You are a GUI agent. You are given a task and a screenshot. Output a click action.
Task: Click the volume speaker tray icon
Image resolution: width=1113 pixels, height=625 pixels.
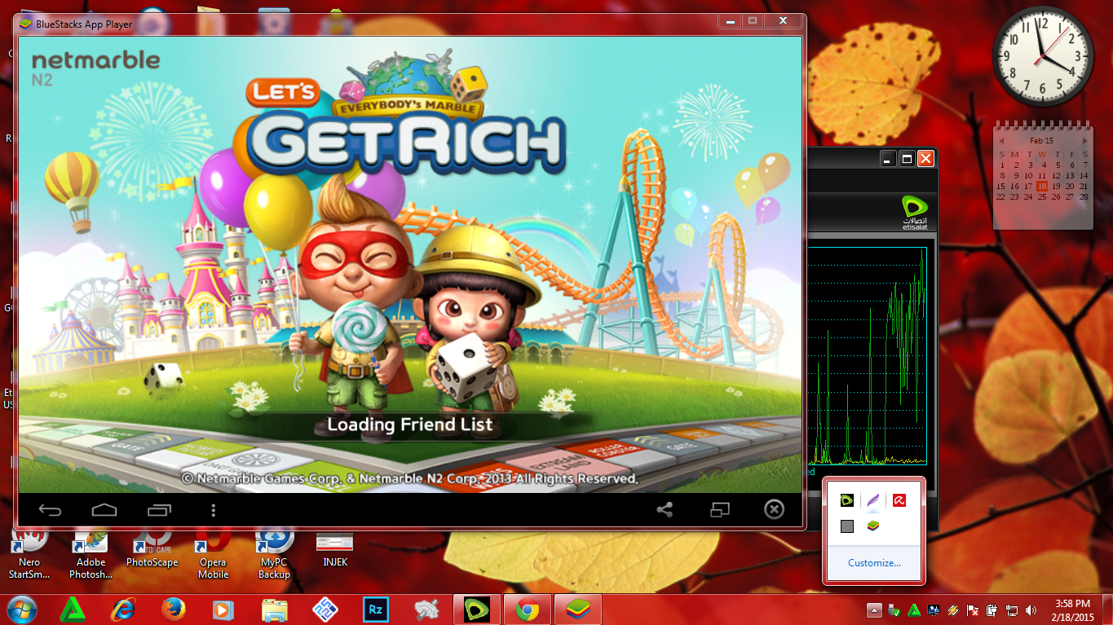tap(1031, 610)
